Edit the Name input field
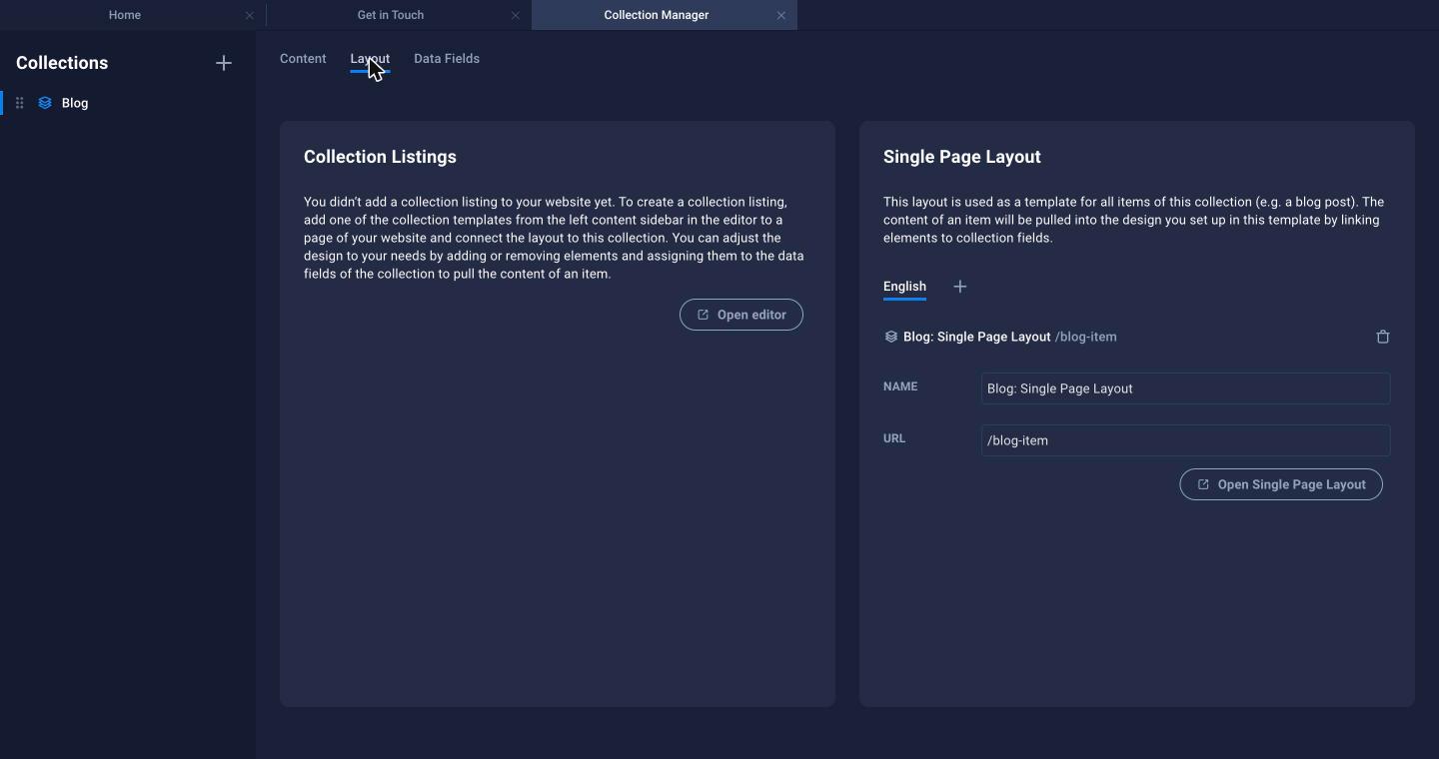Image resolution: width=1439 pixels, height=759 pixels. tap(1185, 388)
